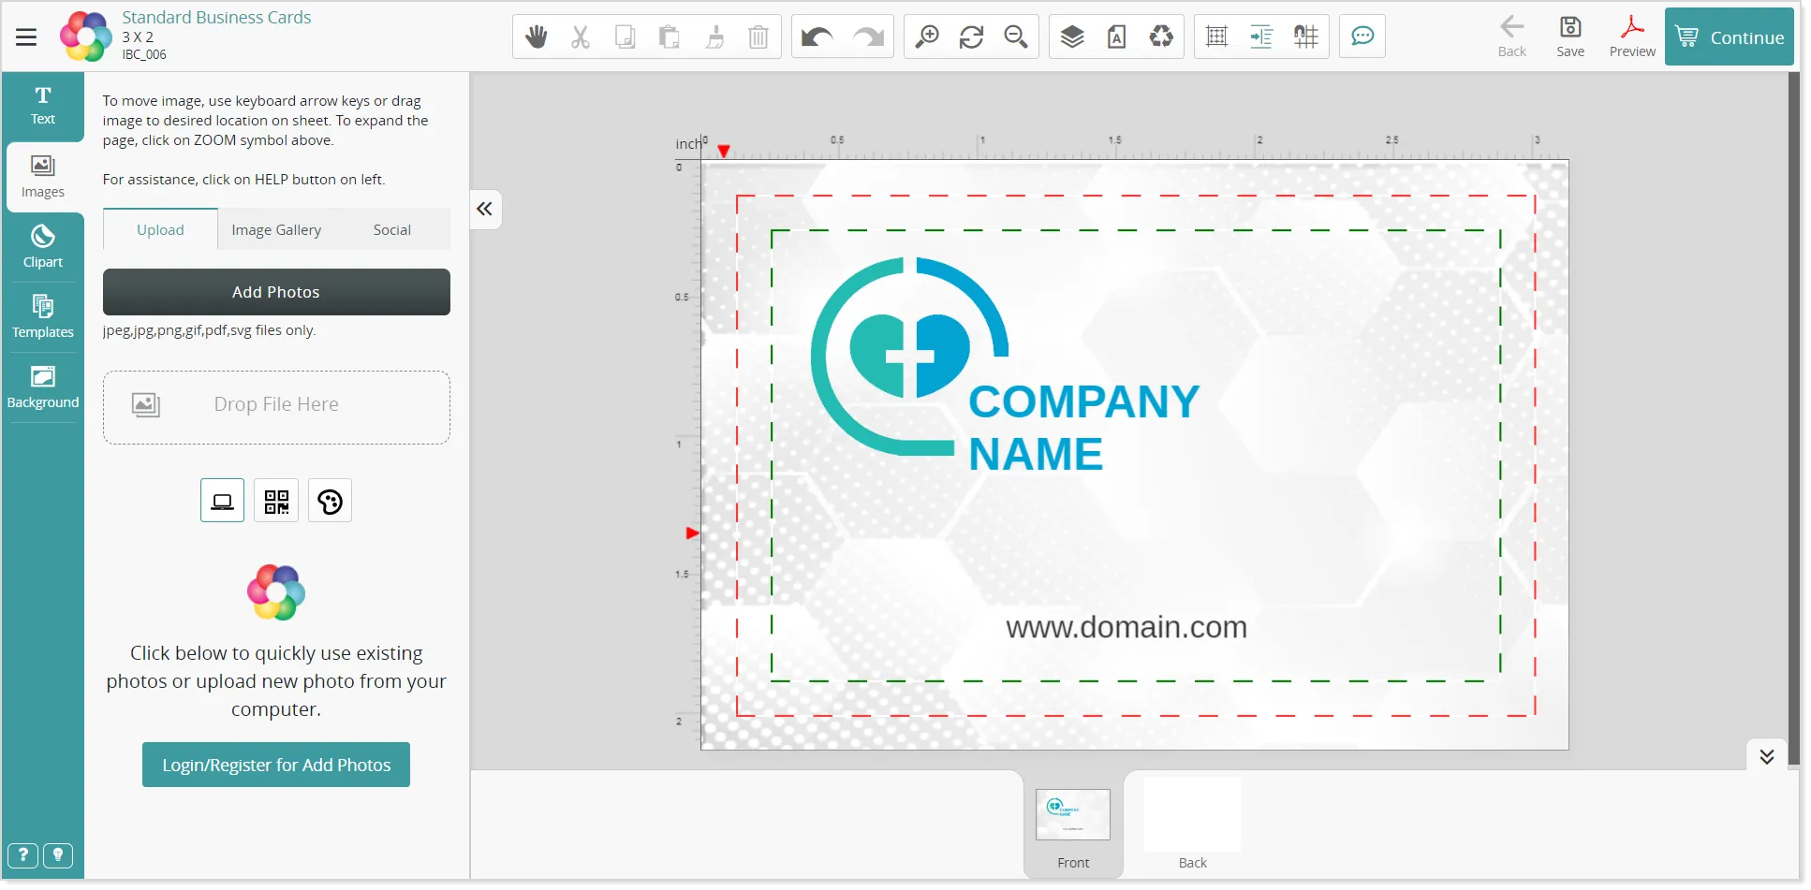Click the first grid icon in toolbar
This screenshot has width=1811, height=890.
click(x=1217, y=36)
